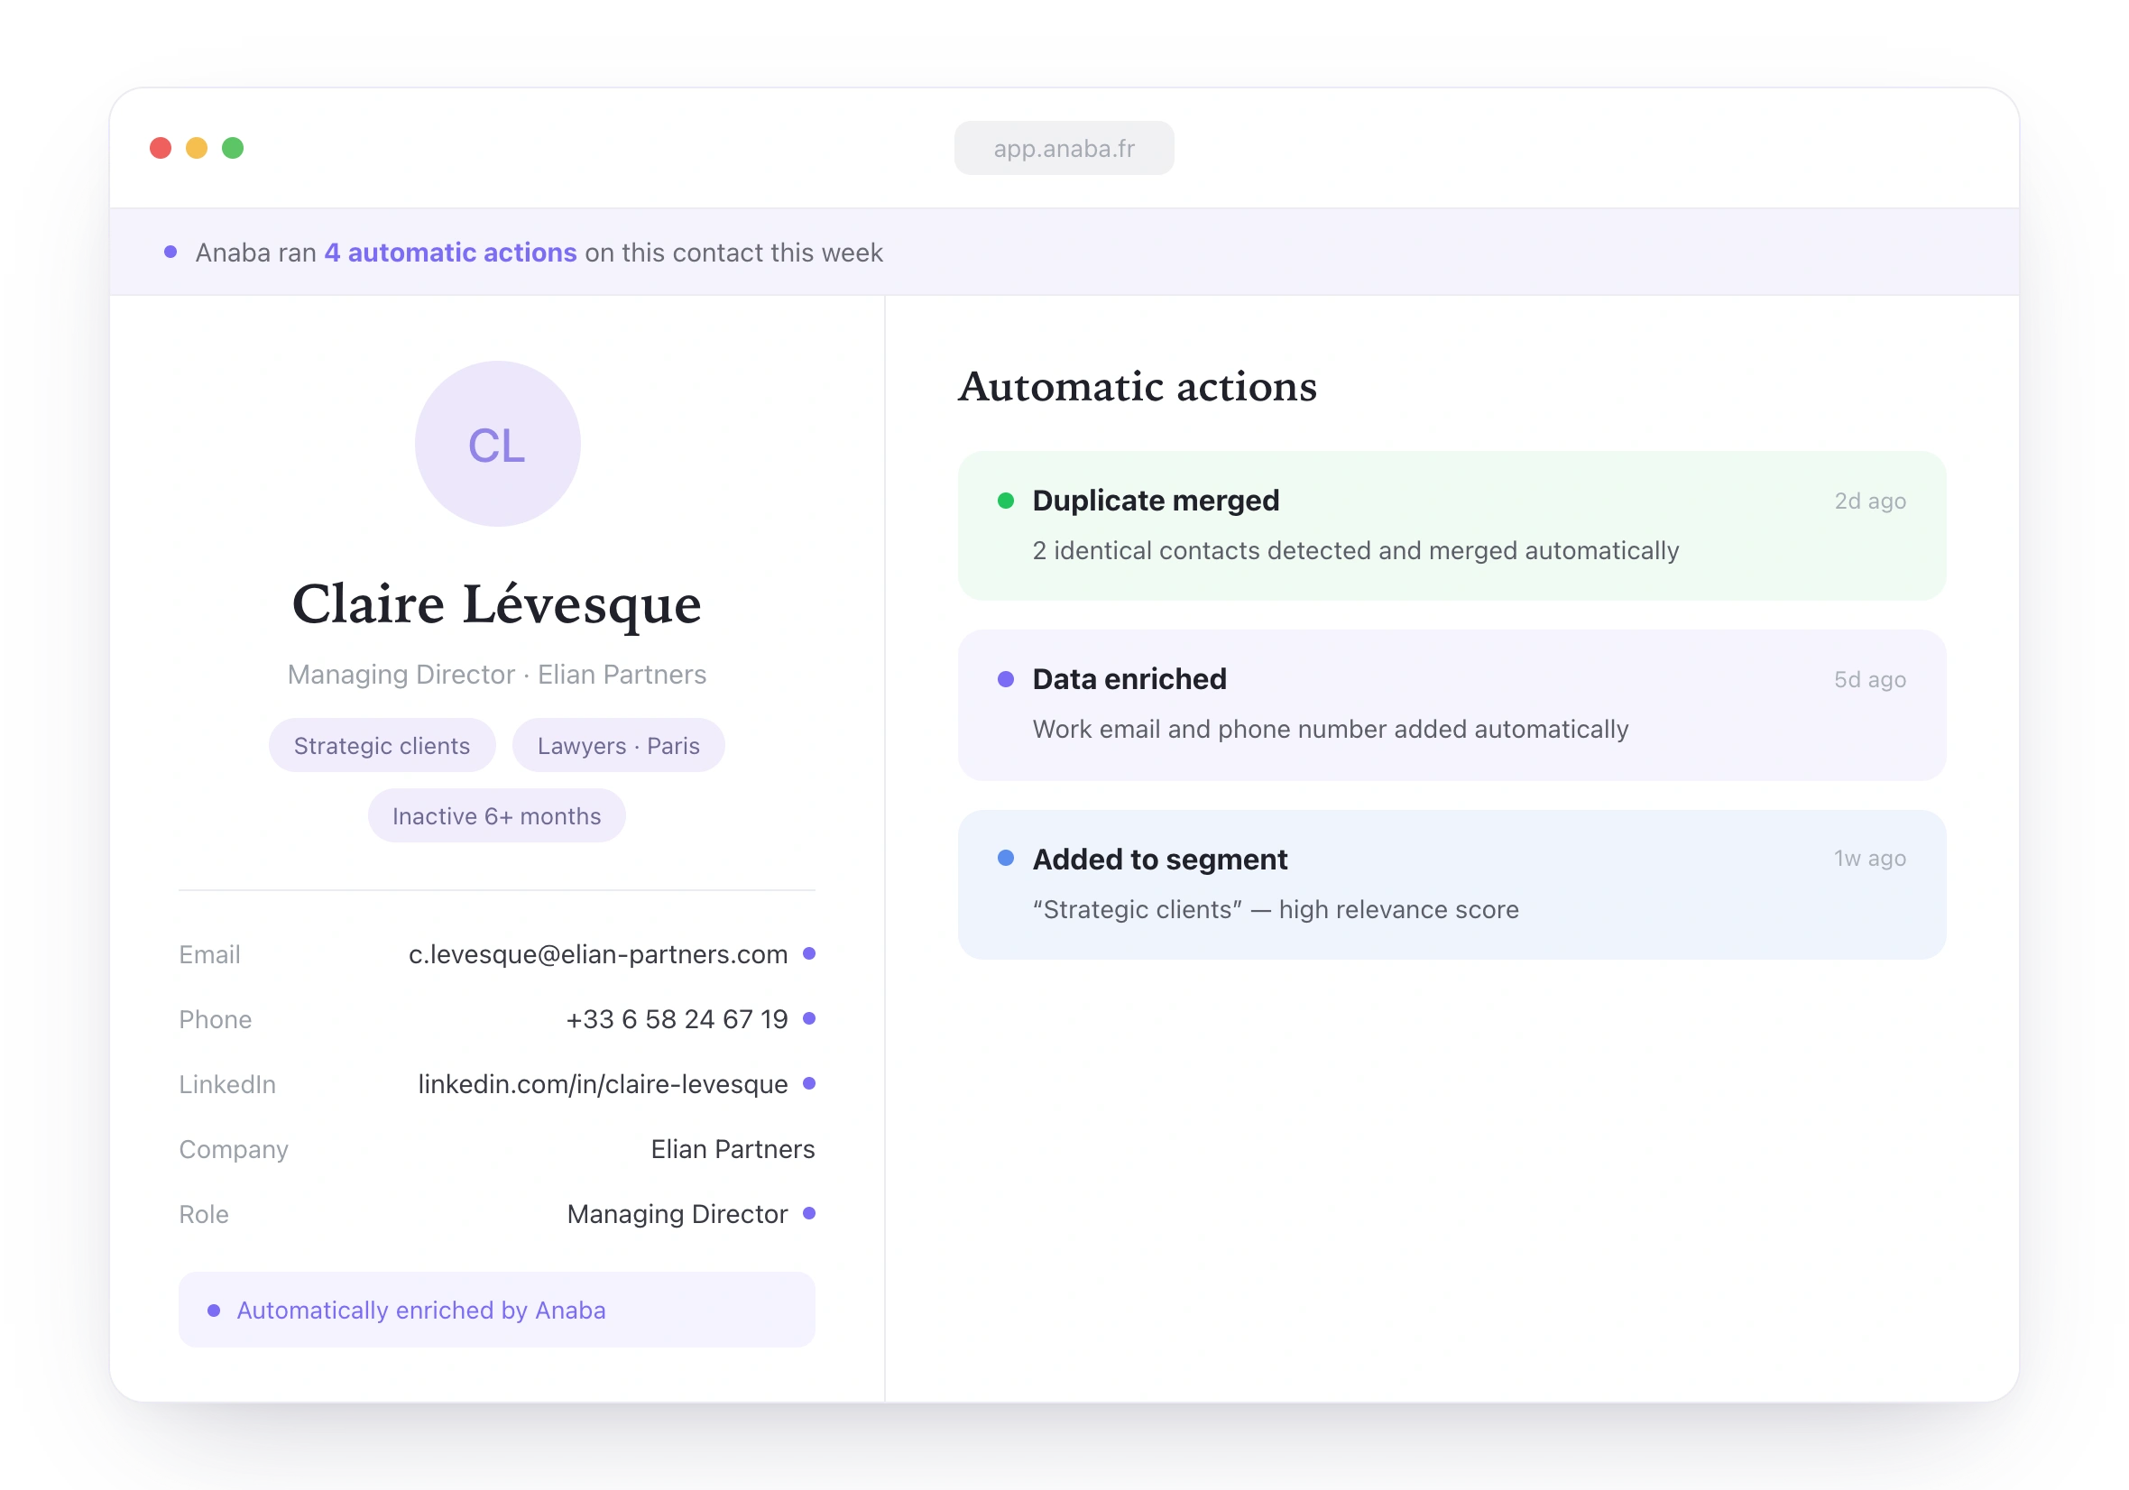
Task: Click 'Work email and phone number added automatically'
Action: tap(1331, 730)
